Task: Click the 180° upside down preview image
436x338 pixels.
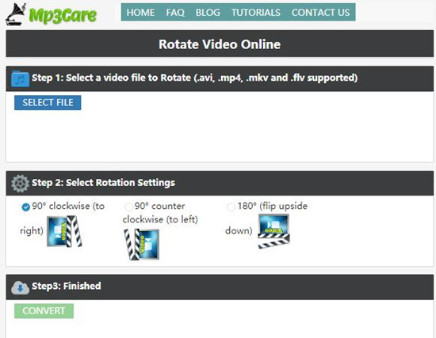Action: 274,231
